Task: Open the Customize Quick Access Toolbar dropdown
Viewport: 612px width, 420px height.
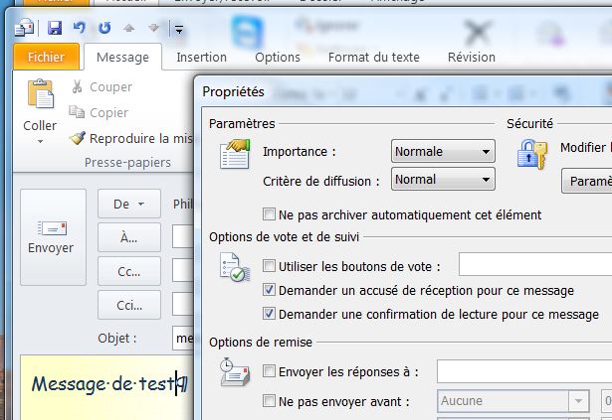Action: point(179,29)
